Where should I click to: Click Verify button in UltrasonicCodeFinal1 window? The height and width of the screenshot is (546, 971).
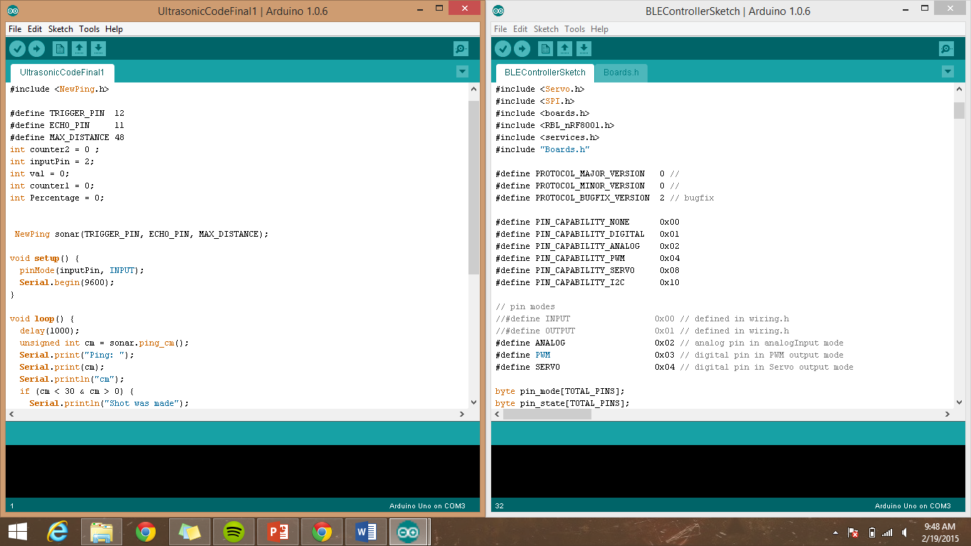pos(18,48)
